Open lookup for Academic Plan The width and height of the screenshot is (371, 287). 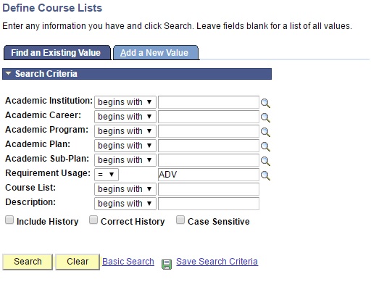[265, 146]
